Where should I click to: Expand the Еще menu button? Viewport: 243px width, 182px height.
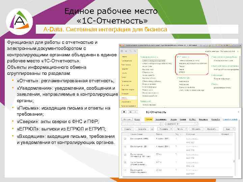click(x=229, y=129)
